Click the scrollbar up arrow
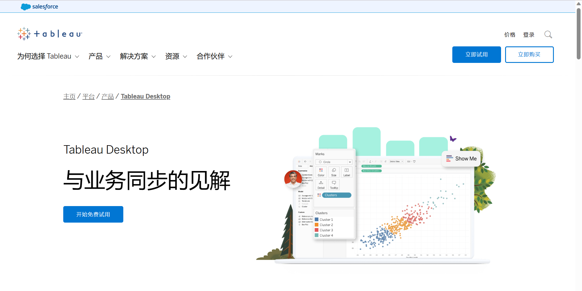 [579, 3]
